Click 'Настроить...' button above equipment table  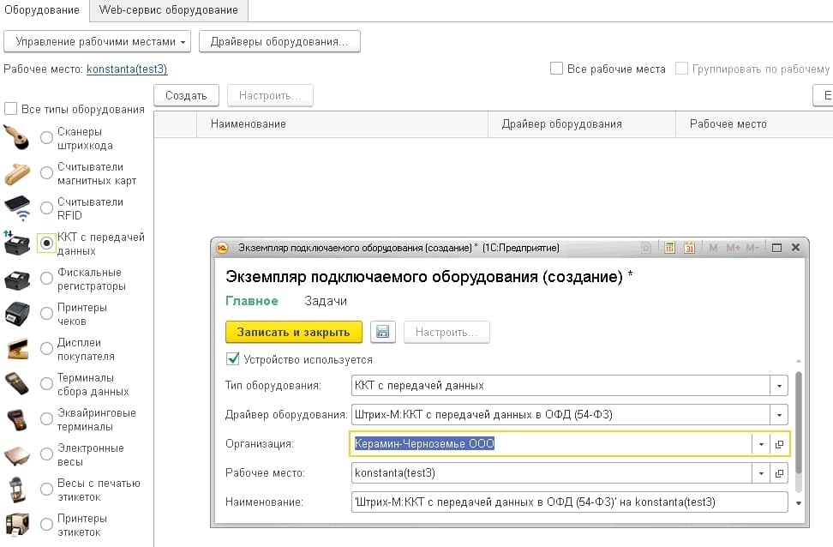pyautogui.click(x=270, y=96)
